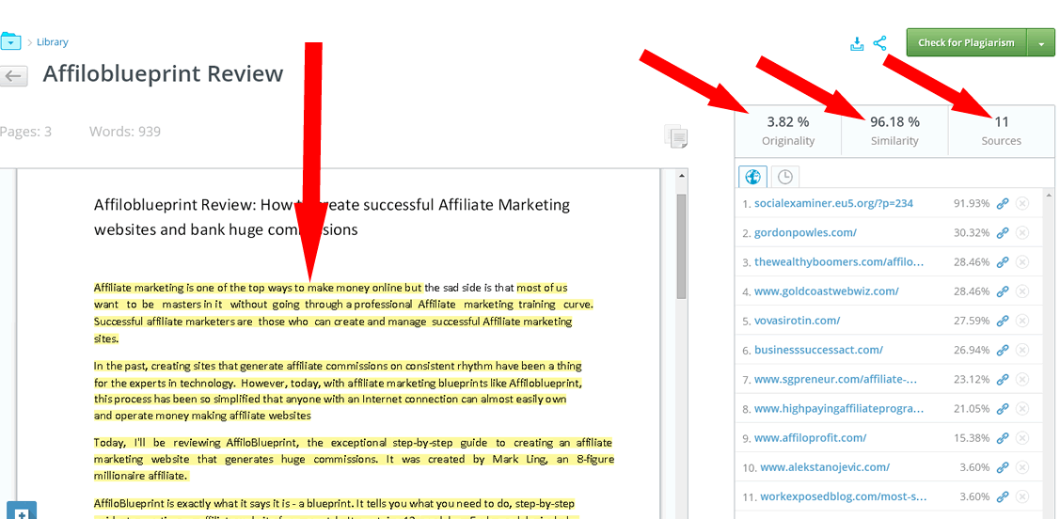The width and height of the screenshot is (1060, 519).
Task: Click link icon for vovasirotin.com source
Action: 1003,321
